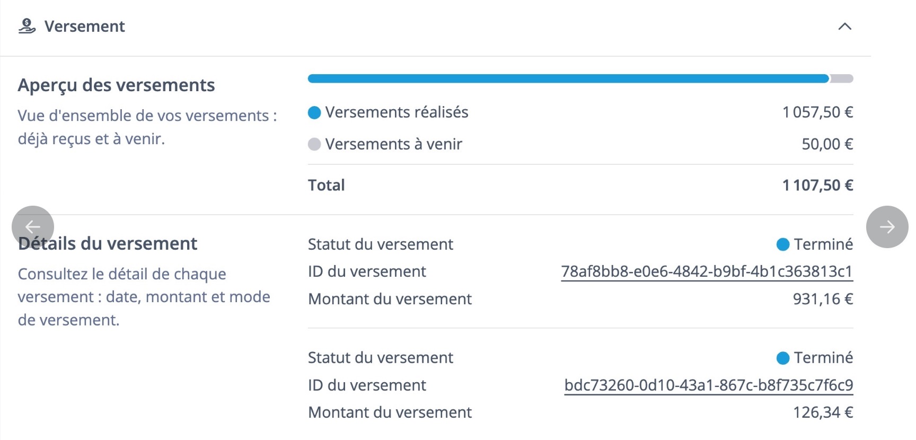Click the blue Terminé status dot for first payment
This screenshot has width=916, height=440.
click(782, 244)
